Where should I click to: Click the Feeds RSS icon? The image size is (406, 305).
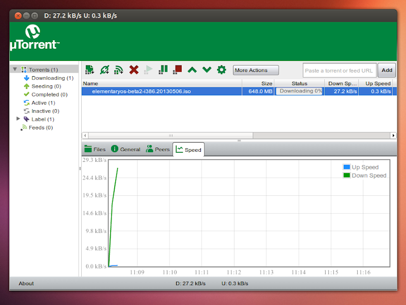click(x=24, y=127)
